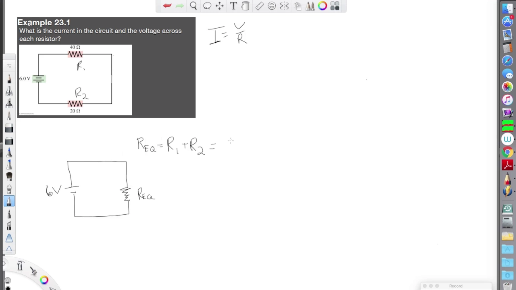
Task: Select the hard eraser block brush
Action: 9,128
